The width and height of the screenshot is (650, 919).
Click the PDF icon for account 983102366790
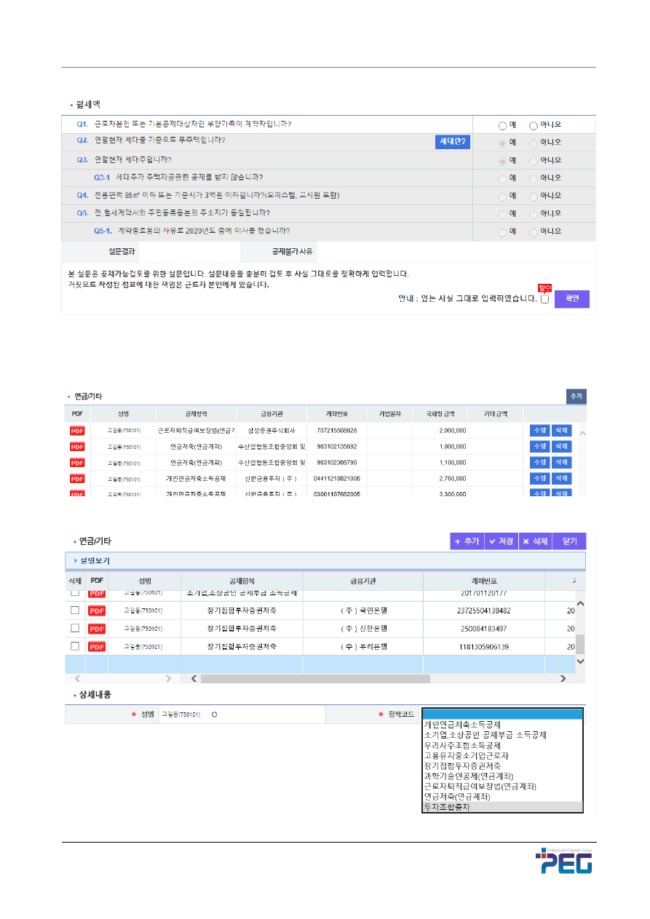click(77, 463)
